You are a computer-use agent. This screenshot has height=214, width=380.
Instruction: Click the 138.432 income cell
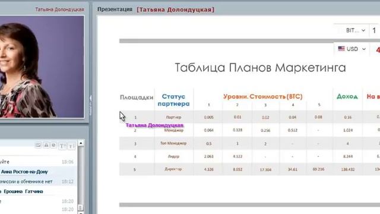[348, 169]
